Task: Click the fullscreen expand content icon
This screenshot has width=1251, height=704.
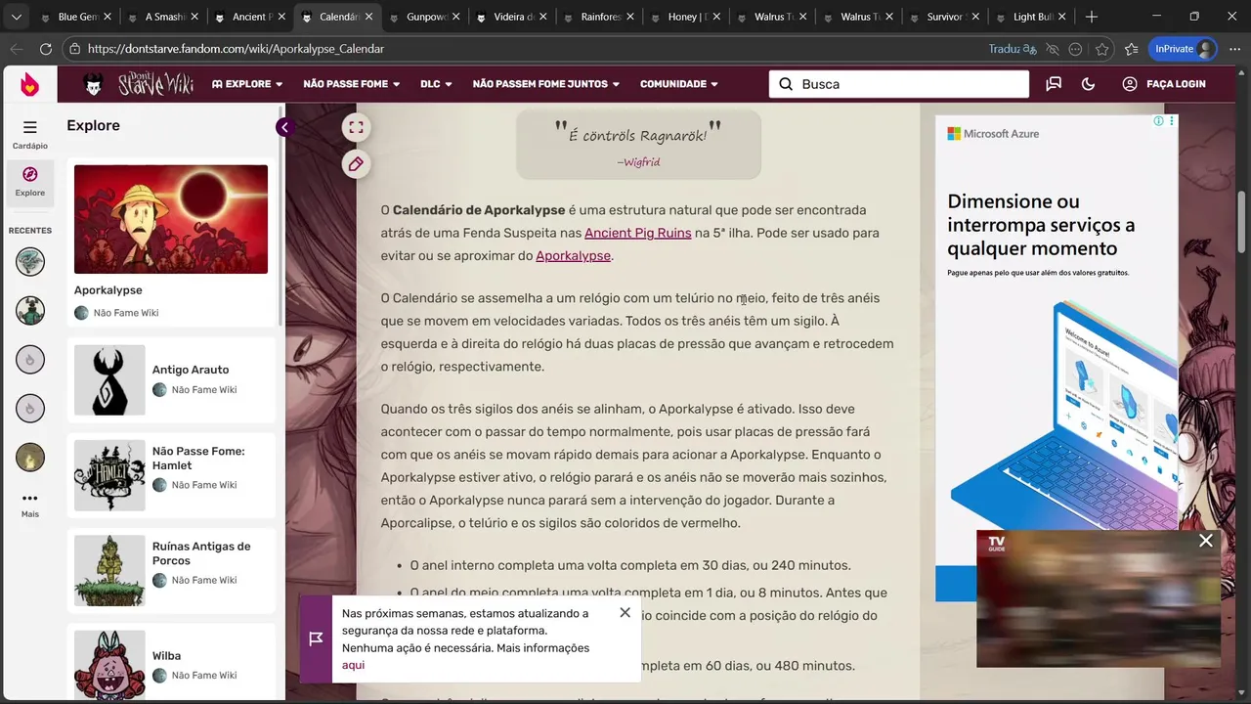Action: pos(356,127)
